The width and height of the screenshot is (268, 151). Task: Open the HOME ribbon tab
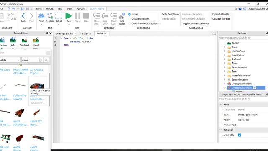[39, 9]
